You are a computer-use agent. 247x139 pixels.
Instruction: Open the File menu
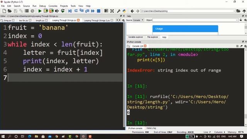point(3,6)
